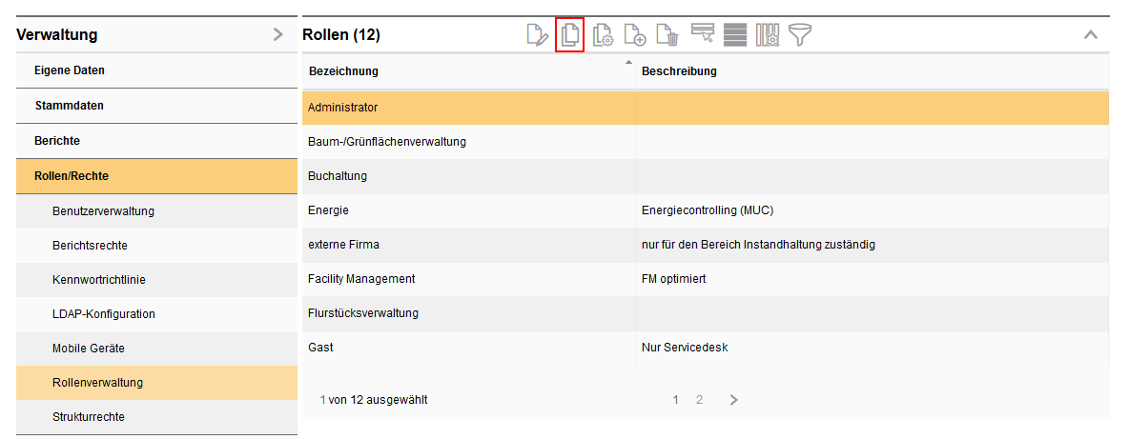Select the Strukturrechte menu item
Viewport: 1129px width, 439px height.
tap(88, 417)
